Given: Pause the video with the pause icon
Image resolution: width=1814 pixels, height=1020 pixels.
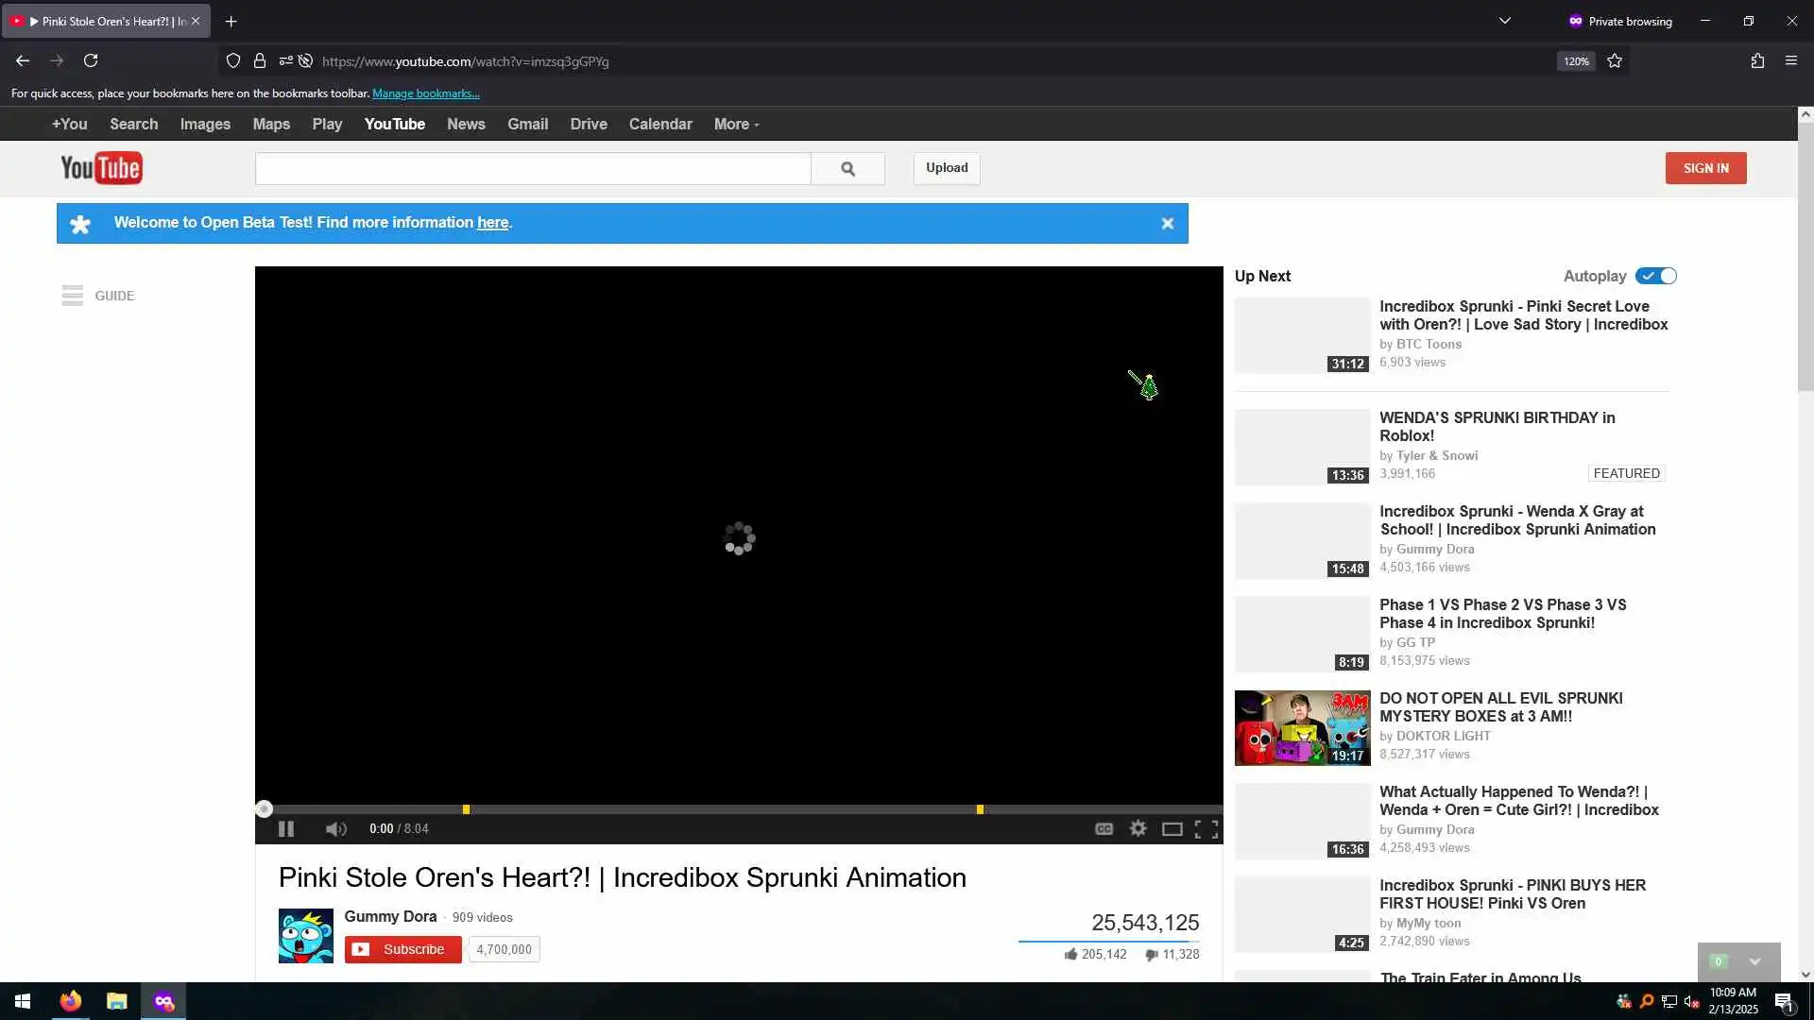Looking at the screenshot, I should (x=286, y=829).
